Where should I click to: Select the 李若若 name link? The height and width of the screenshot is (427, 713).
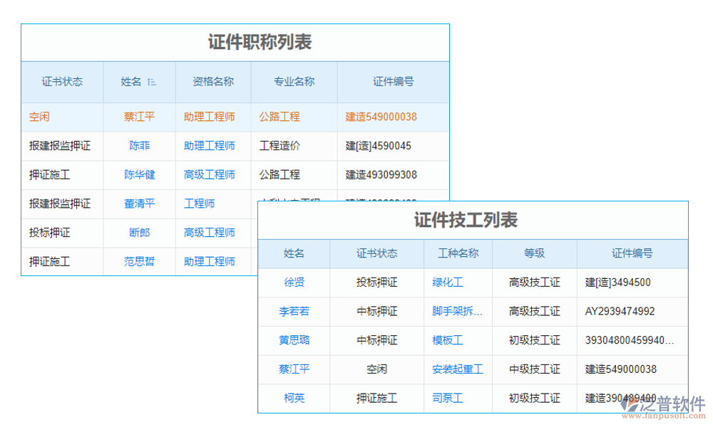tap(295, 312)
